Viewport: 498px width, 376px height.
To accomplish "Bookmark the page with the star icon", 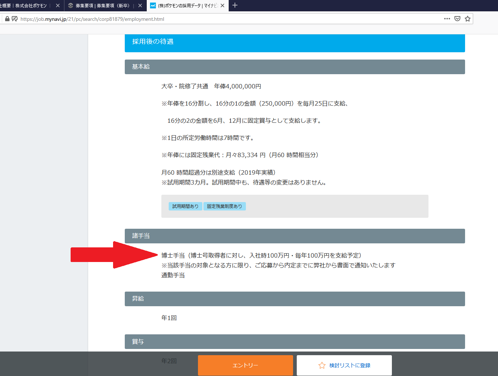I will (467, 18).
